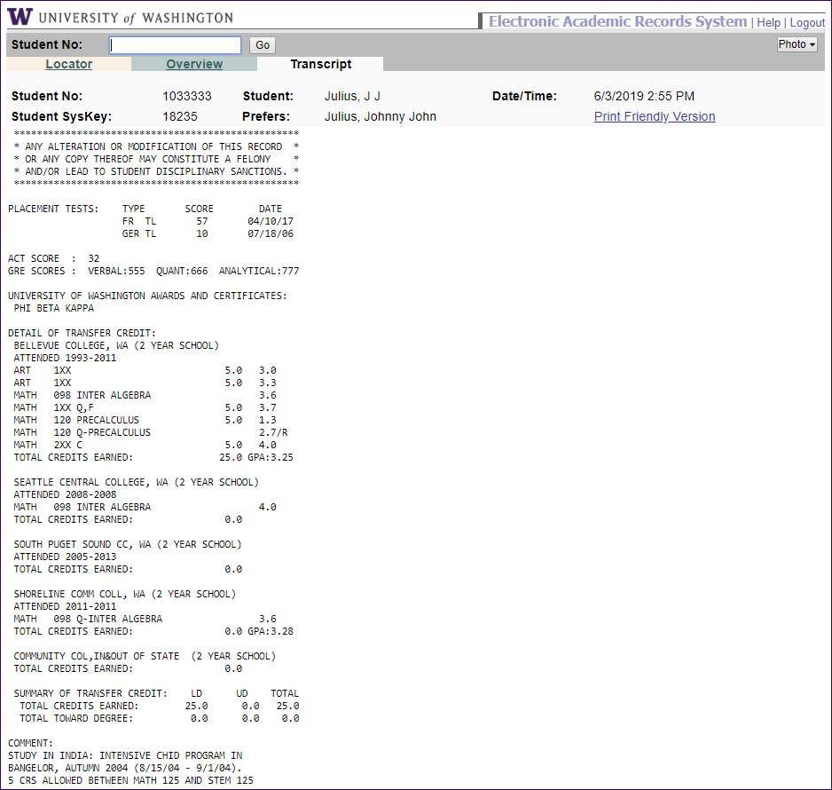
Task: Open the Photo dropdown menu
Action: point(795,43)
